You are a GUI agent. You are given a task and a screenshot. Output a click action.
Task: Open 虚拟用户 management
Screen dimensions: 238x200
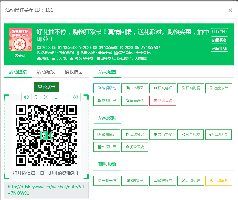point(107,101)
